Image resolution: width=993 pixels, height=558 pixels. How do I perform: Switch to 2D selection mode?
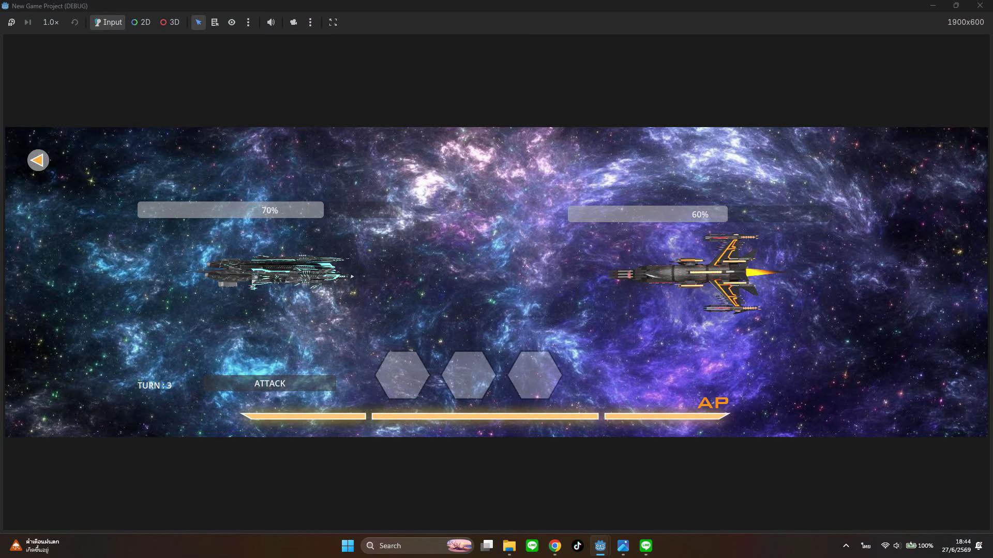tap(141, 22)
